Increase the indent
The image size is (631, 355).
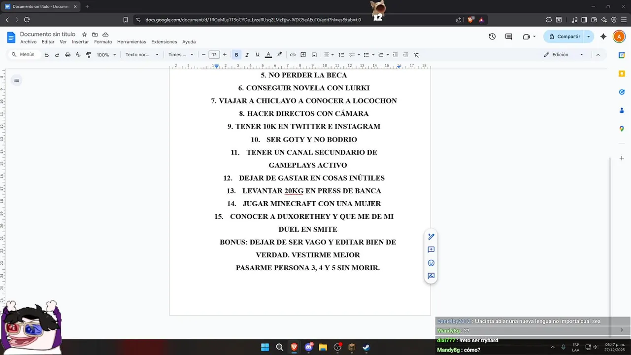point(406,55)
